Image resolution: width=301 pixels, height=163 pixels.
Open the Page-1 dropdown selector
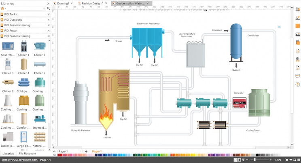(x=70, y=151)
